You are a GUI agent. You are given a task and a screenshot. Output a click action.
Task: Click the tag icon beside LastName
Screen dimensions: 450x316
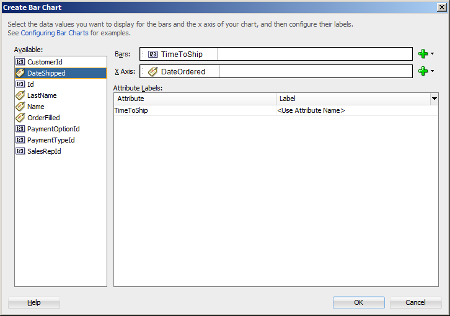pyautogui.click(x=20, y=95)
